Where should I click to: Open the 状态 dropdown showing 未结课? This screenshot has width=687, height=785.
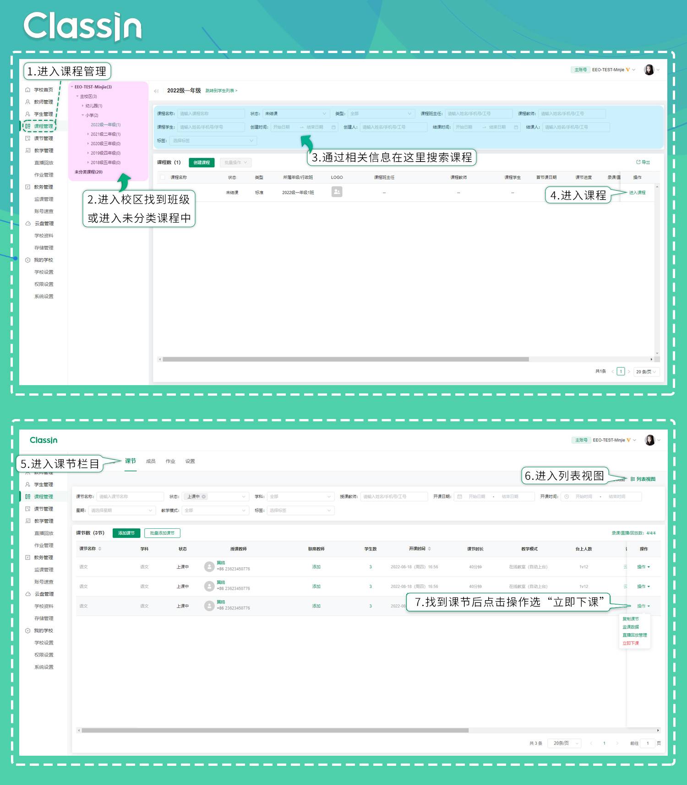tap(295, 113)
